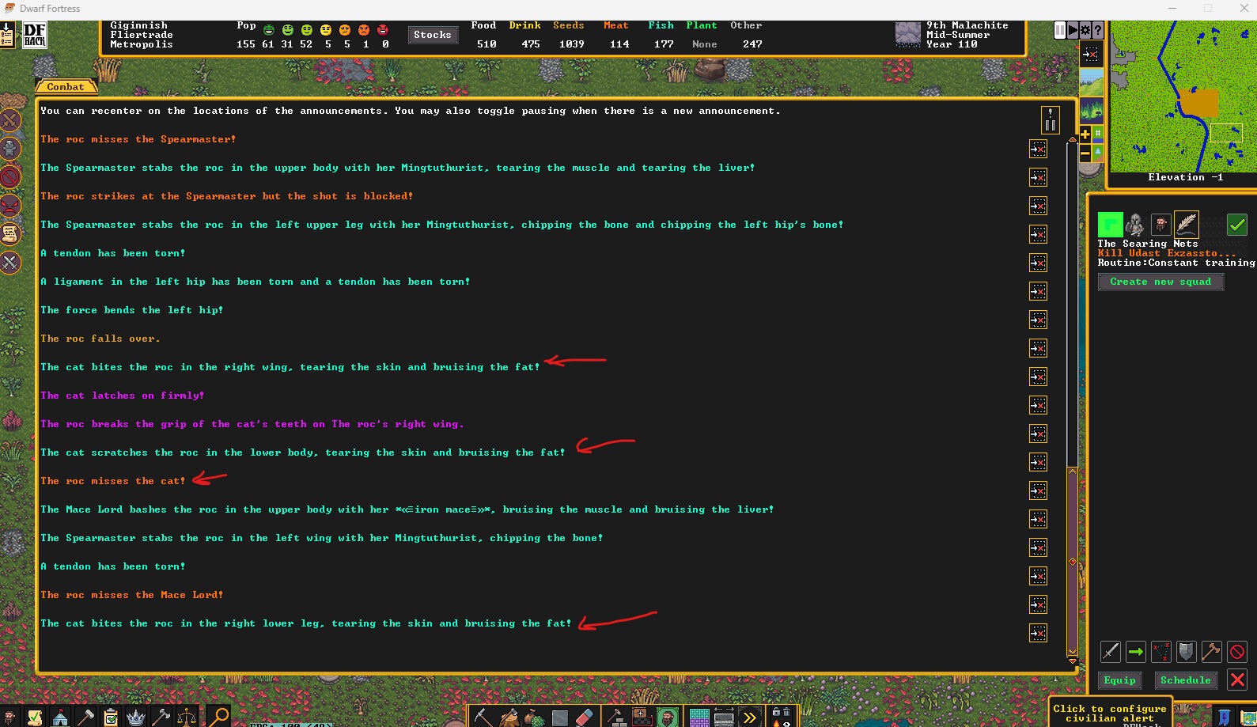The width and height of the screenshot is (1257, 727).
Task: Open the squad Schedule button
Action: point(1185,680)
